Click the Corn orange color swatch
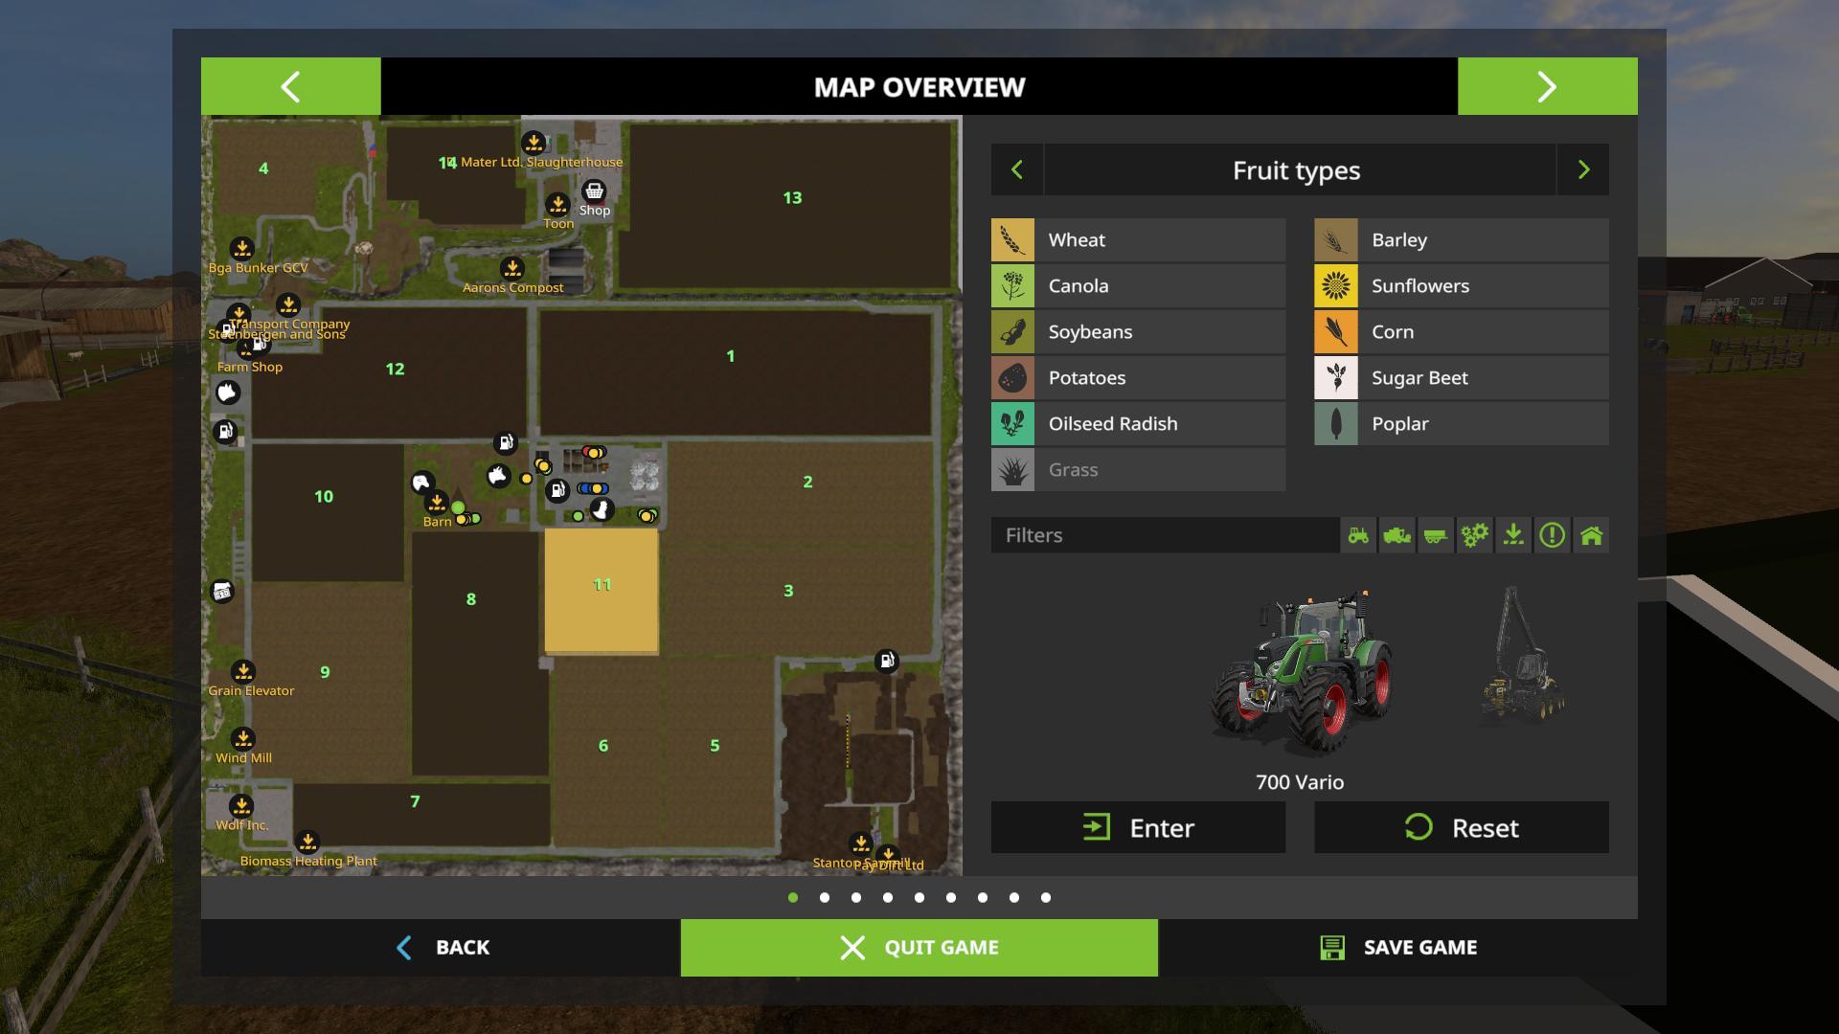This screenshot has height=1034, width=1839. 1335,332
